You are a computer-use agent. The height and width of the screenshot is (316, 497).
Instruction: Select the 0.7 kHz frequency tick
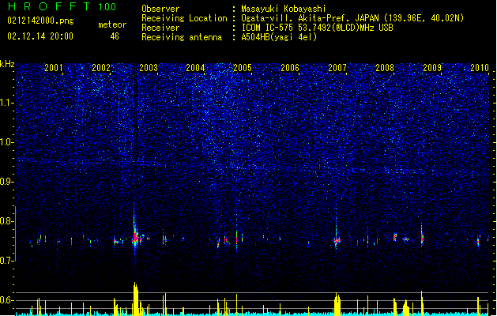click(6, 261)
